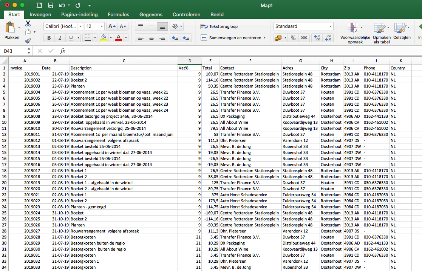Open Celstijlen cell styles
422x271 pixels.
coord(402,31)
